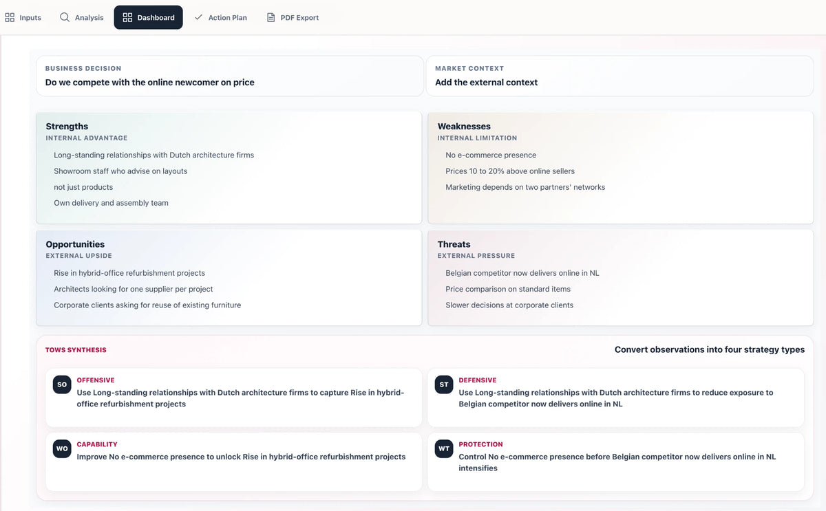Click 'Do we compete with the online newcomer on price'
This screenshot has height=511, width=826.
pos(150,83)
